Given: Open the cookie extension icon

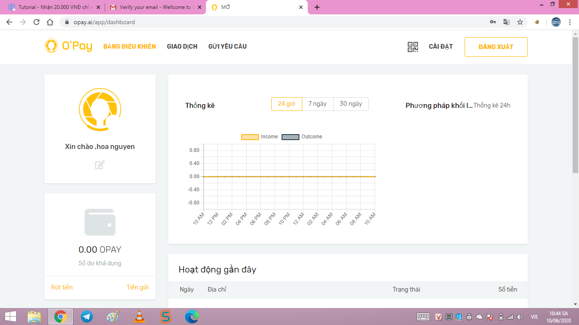Looking at the screenshot, I should click(x=537, y=22).
